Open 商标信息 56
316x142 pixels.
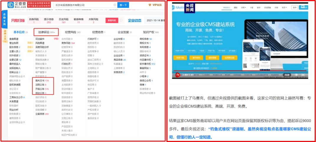[146, 39]
